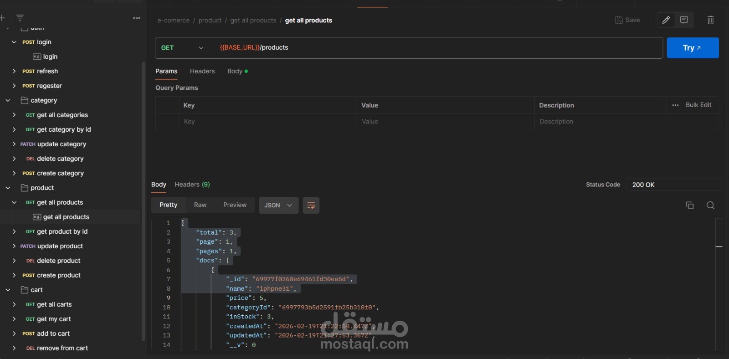
Task: Click the Key input field
Action: coord(269,122)
